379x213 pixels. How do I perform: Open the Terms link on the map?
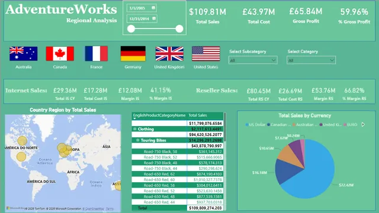110,209
